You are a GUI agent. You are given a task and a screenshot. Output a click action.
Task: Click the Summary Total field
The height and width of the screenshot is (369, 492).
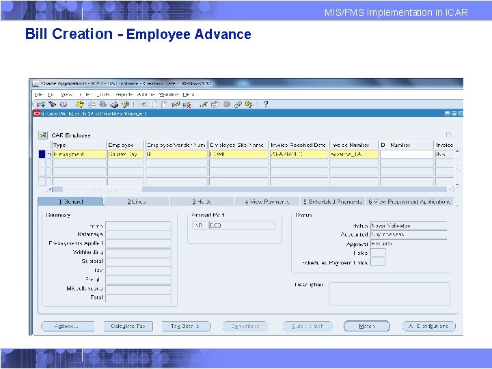pos(138,297)
